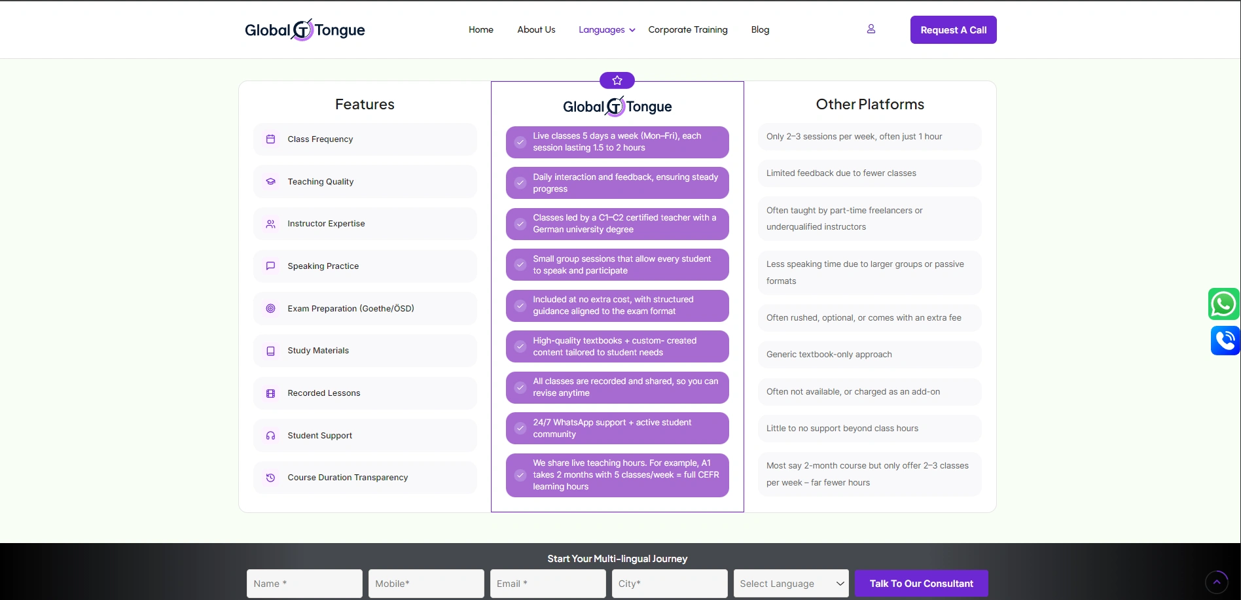Click the user account icon in header
Screen dimensions: 1241x600
[871, 29]
